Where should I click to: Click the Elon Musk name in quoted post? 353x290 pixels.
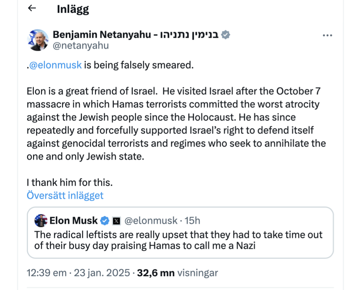(74, 221)
